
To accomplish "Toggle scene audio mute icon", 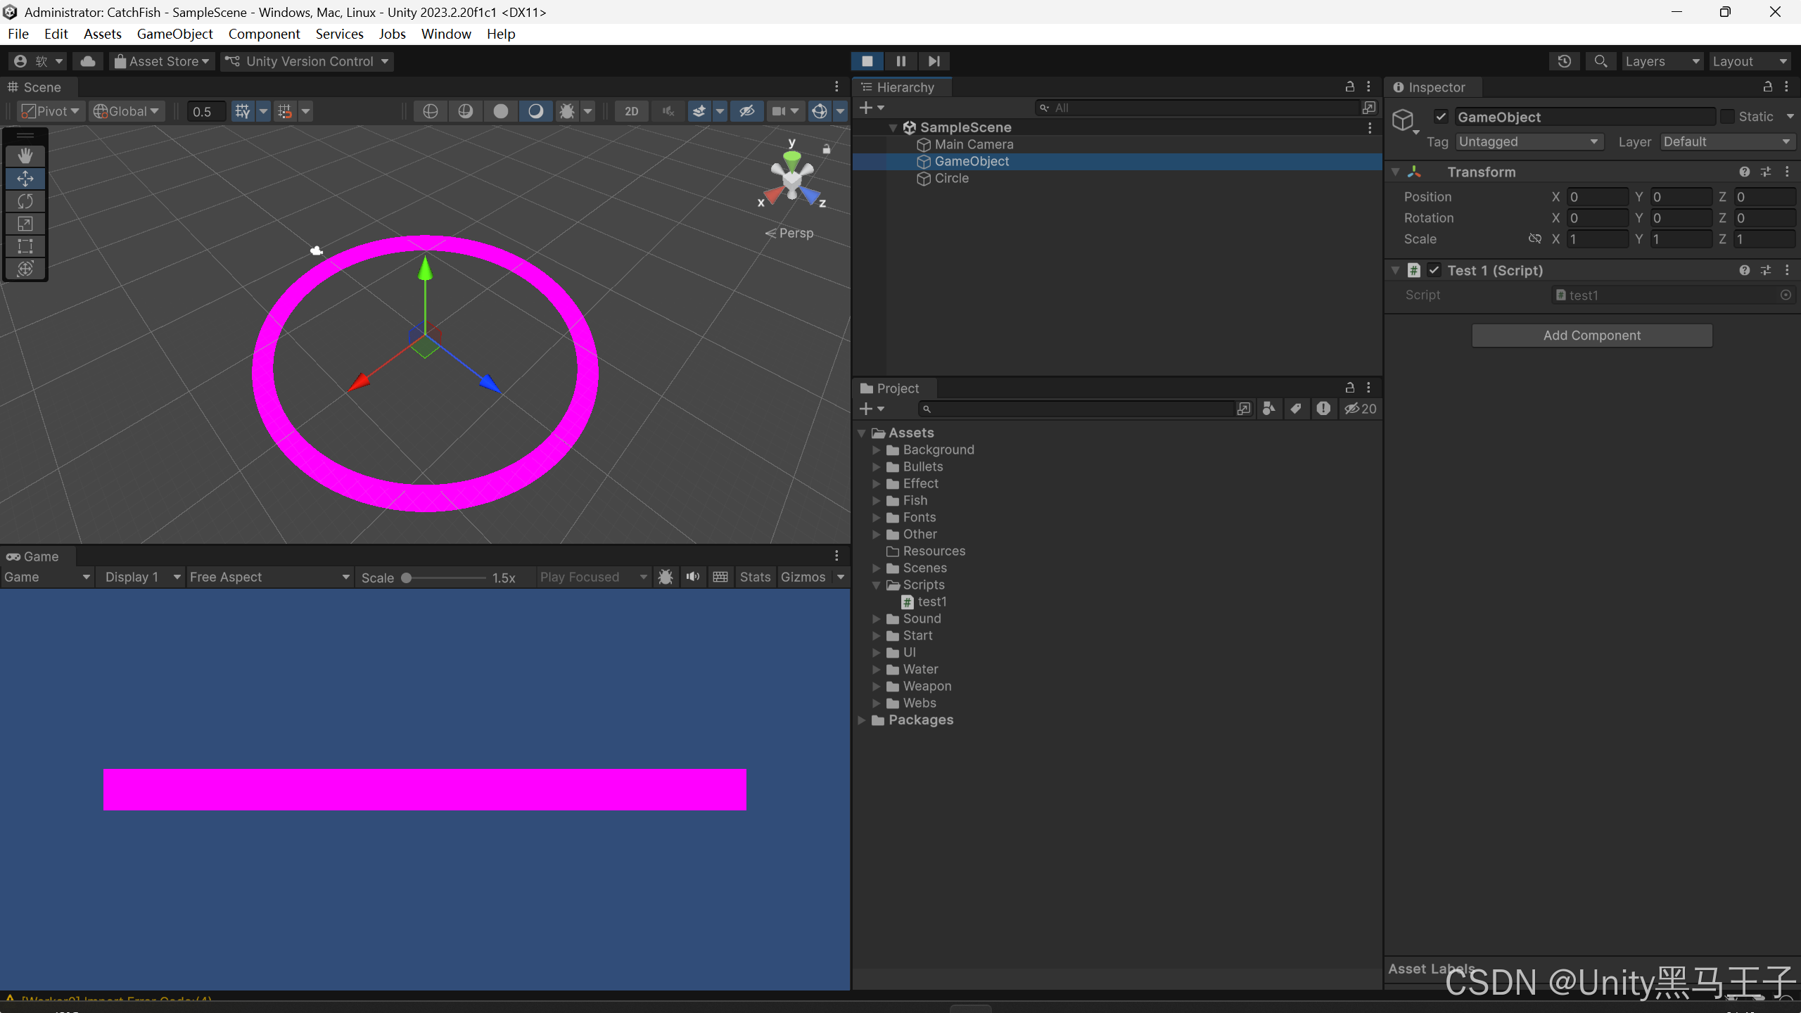I will (x=668, y=111).
